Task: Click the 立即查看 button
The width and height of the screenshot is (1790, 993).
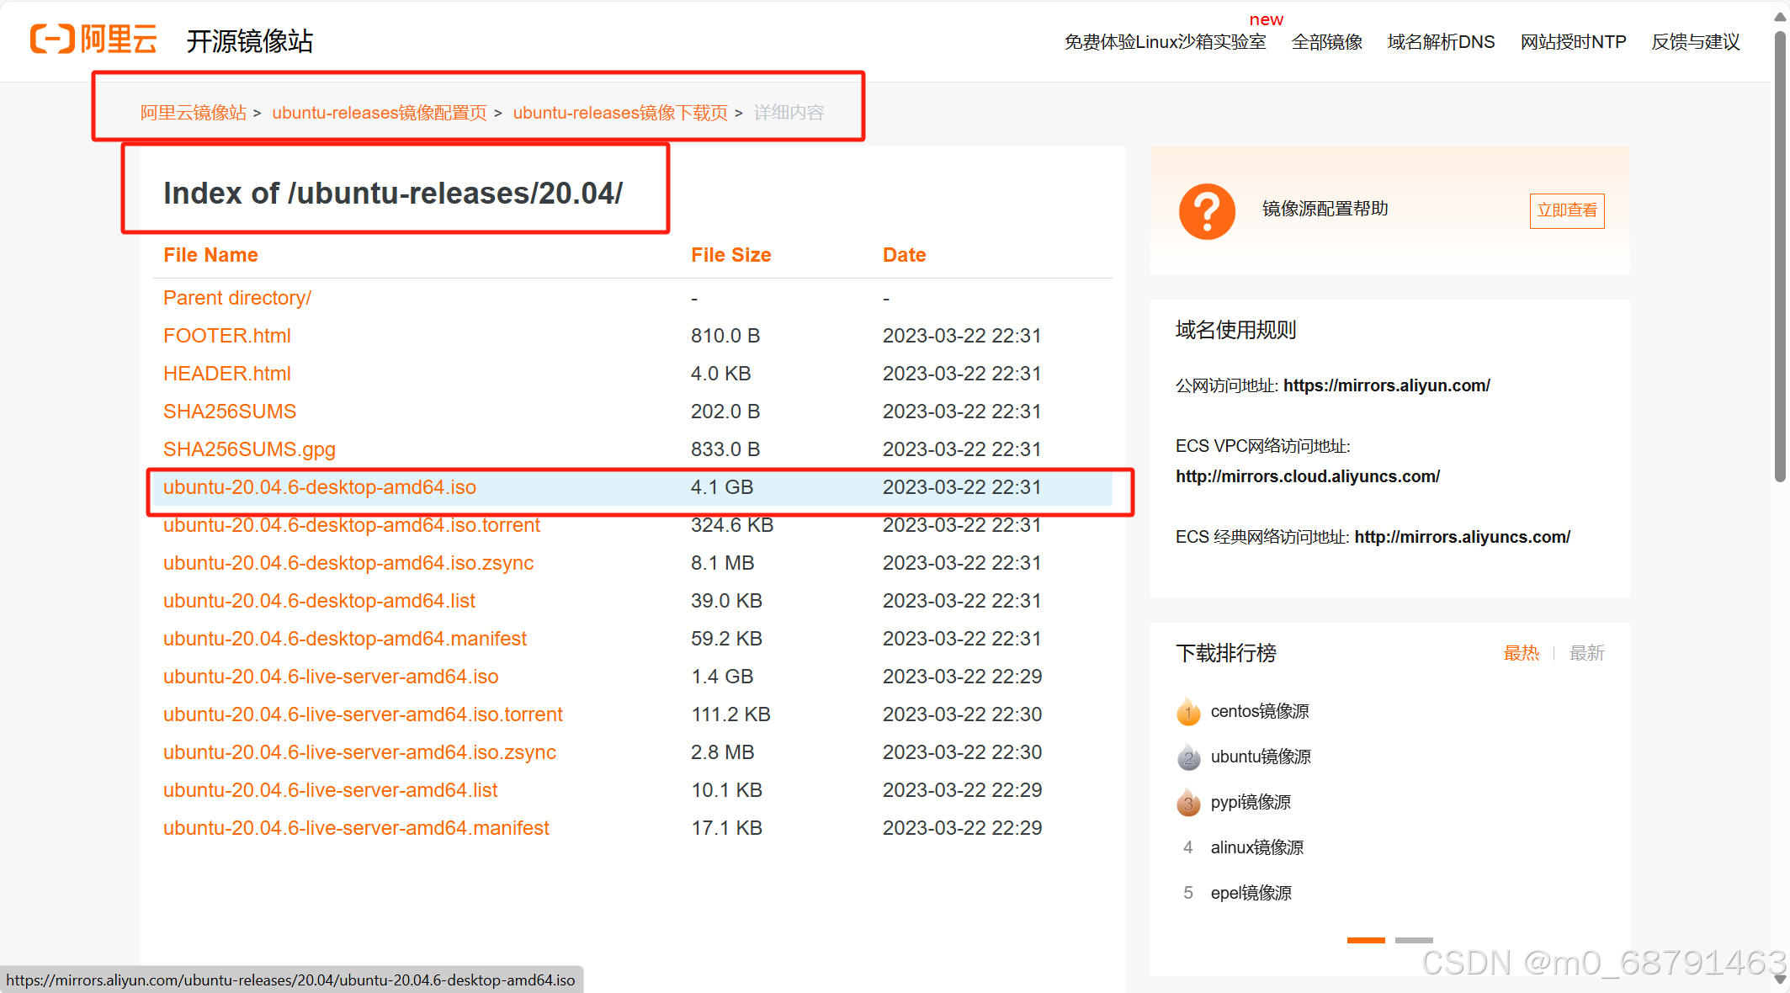Action: [x=1566, y=210]
